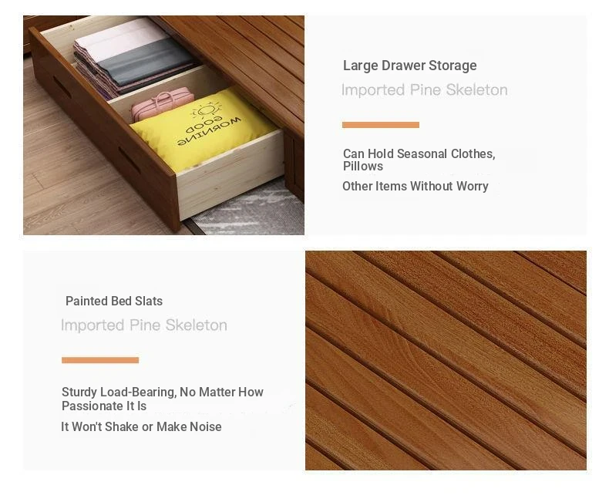Viewport: 609px width, 502px height.
Task: Click the bed slats close-up photo
Action: [446, 360]
